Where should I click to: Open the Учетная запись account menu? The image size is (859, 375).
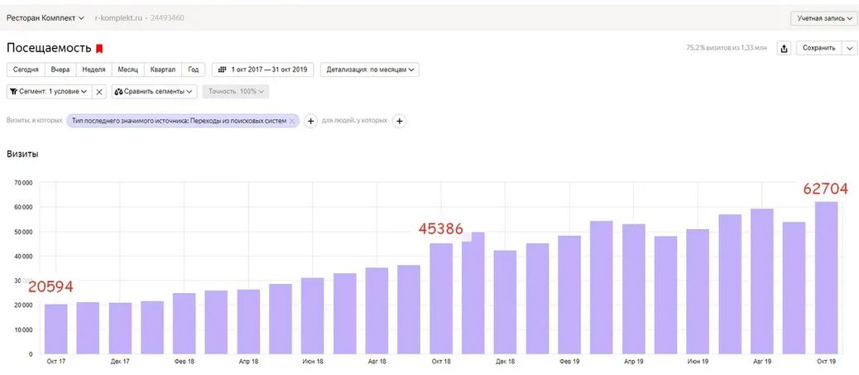click(824, 18)
